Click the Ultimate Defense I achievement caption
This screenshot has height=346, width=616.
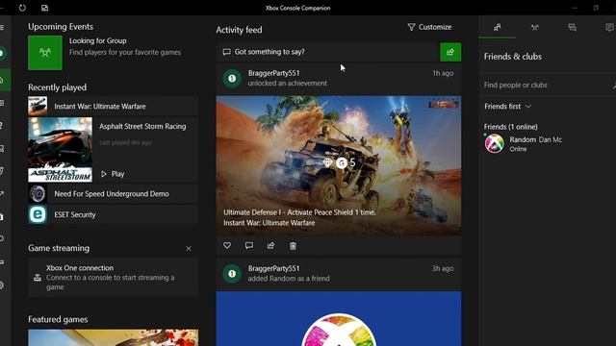tap(299, 212)
